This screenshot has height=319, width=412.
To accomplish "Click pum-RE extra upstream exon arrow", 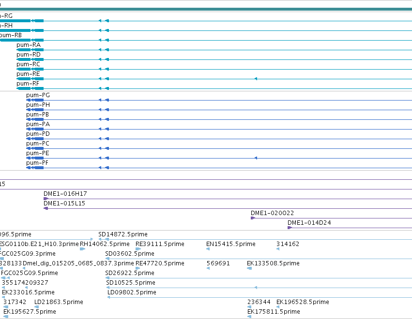I will point(256,79).
